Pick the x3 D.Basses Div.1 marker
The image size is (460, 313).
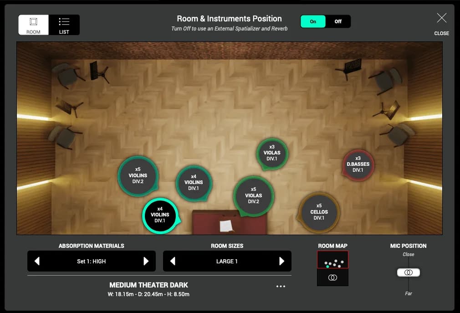click(x=358, y=164)
